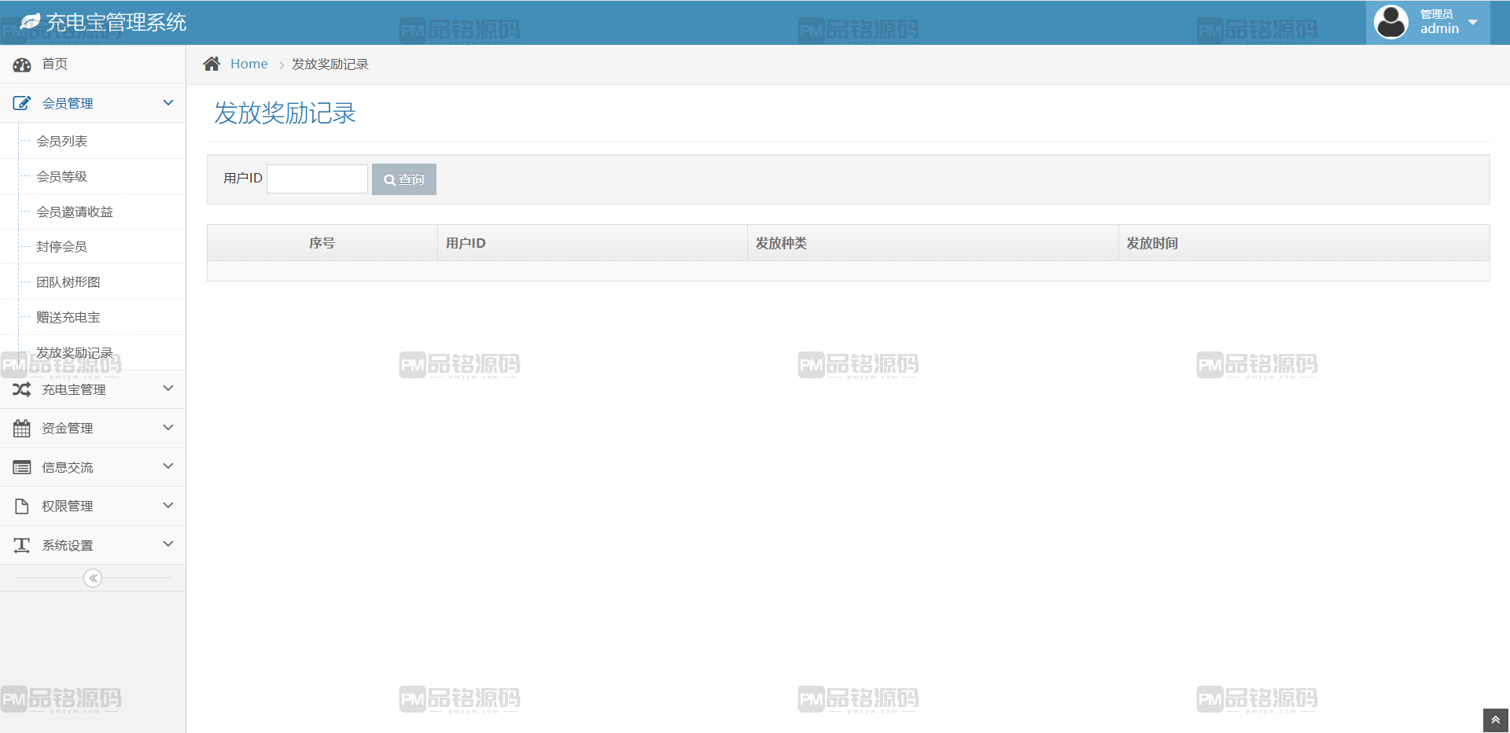Viewport: 1510px width, 733px height.
Task: Click the file icon beside 权限管理
Action: pos(22,506)
